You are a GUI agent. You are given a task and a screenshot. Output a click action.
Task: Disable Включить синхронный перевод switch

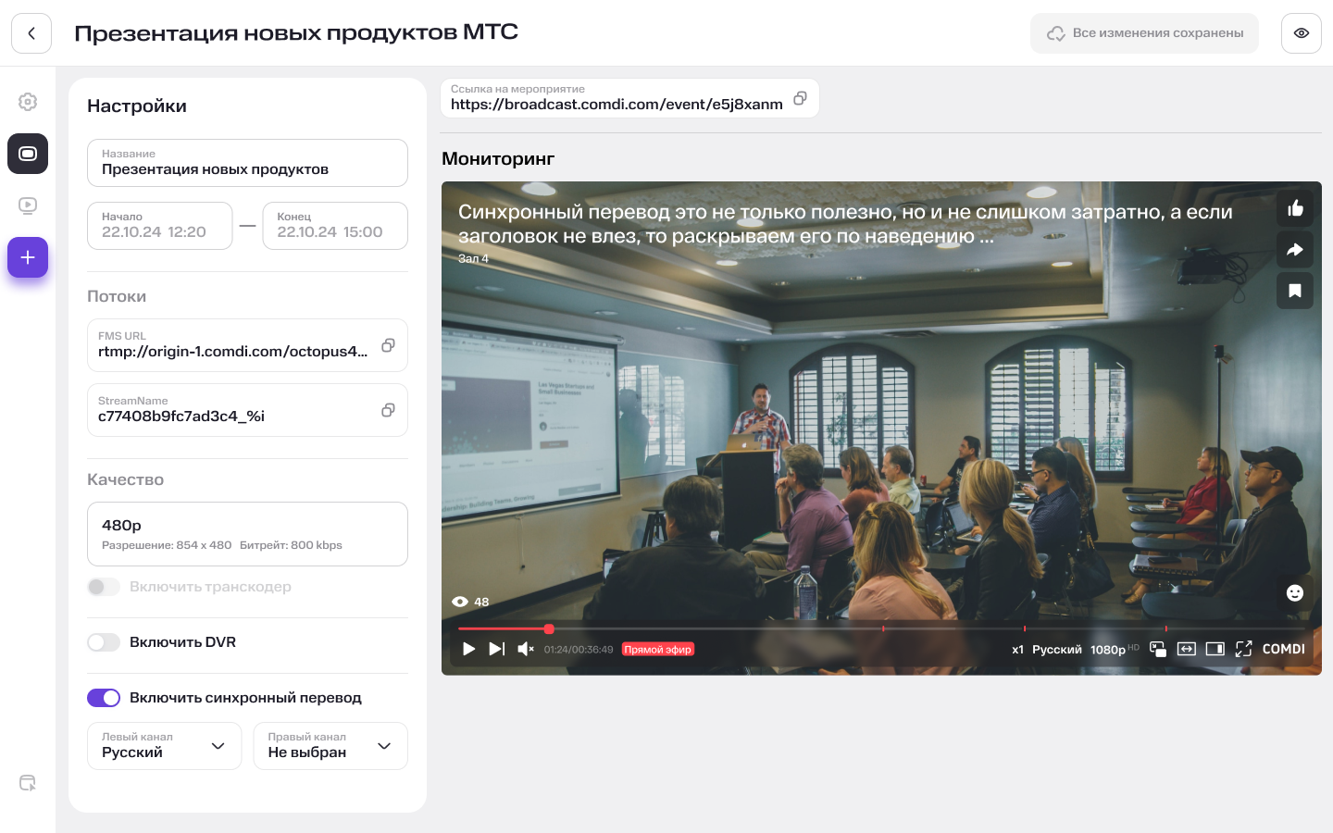click(104, 698)
